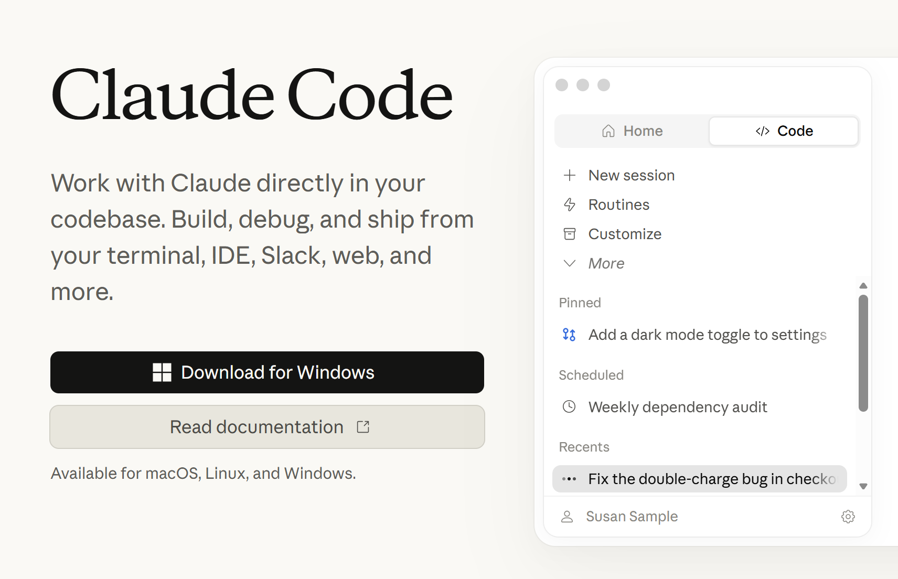Click the 'Recents' section heading
898x579 pixels.
pyautogui.click(x=584, y=447)
